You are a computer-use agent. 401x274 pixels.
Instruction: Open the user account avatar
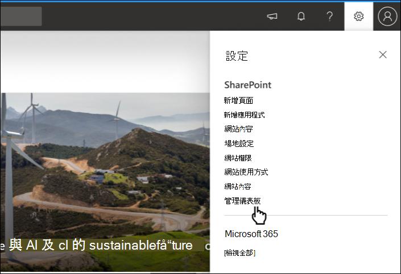click(387, 16)
